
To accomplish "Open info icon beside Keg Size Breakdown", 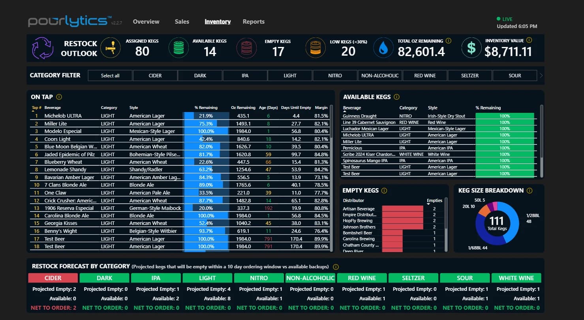I will pos(530,190).
